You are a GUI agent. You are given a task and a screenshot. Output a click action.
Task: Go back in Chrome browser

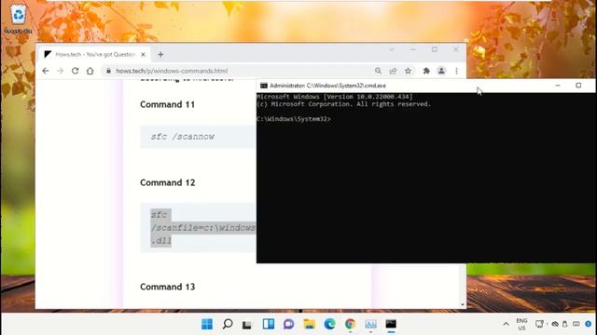click(46, 71)
